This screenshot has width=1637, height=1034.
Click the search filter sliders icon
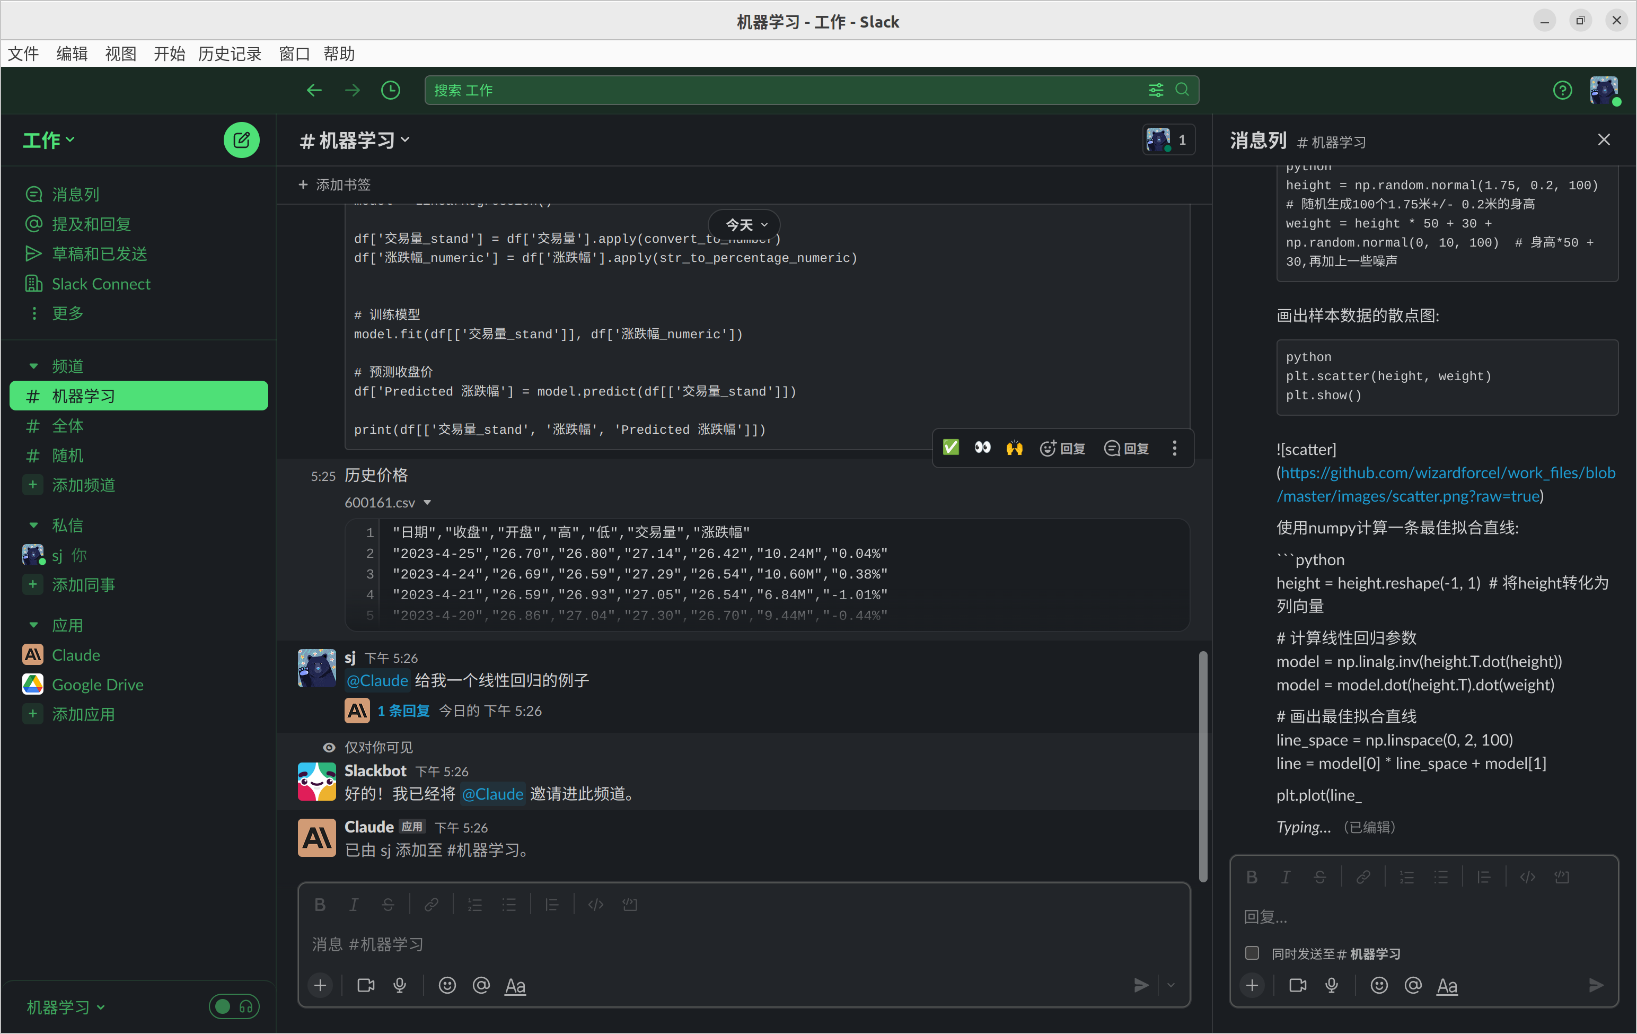(1156, 90)
